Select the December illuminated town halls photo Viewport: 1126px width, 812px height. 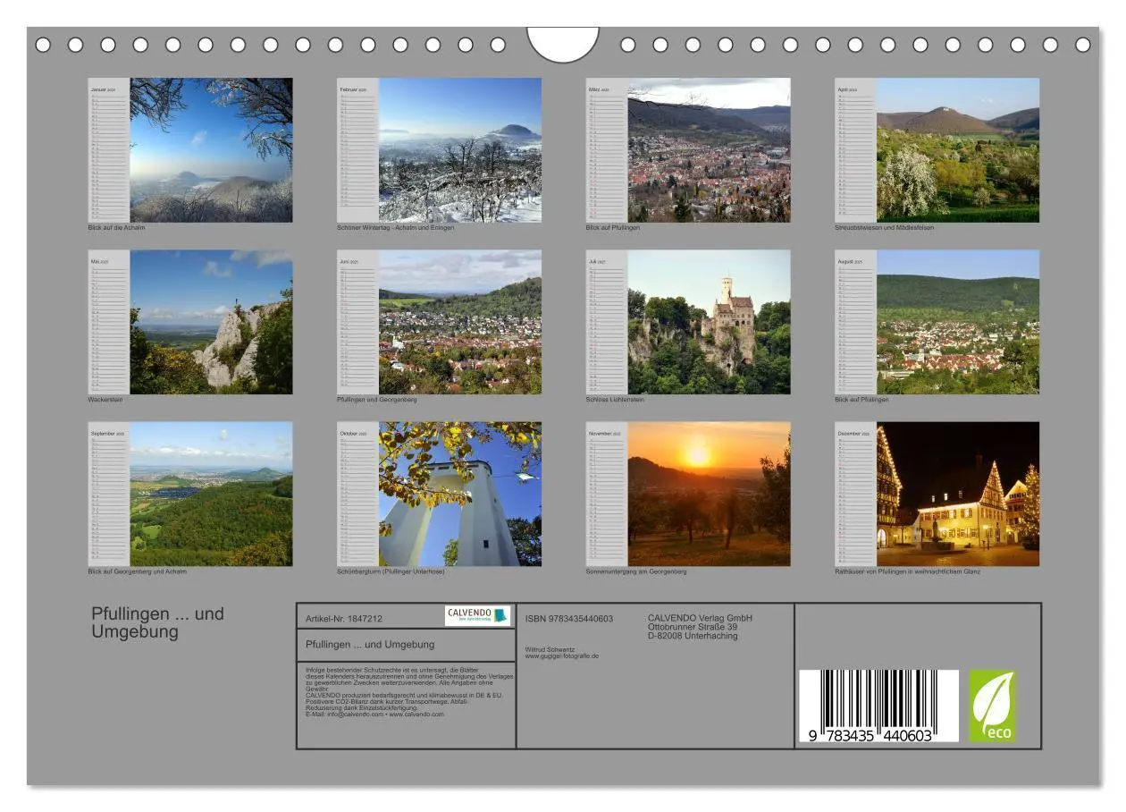coord(958,494)
